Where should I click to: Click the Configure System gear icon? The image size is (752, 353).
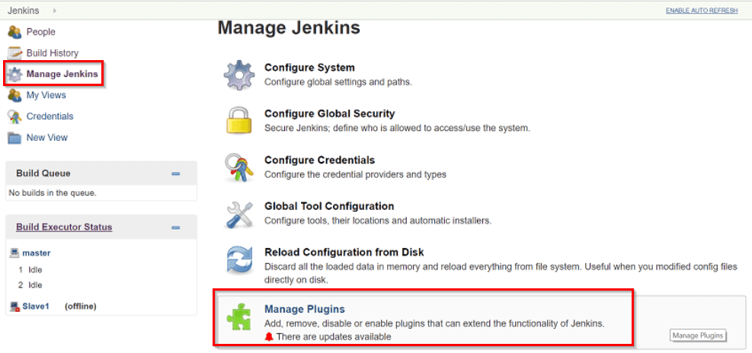click(x=238, y=75)
